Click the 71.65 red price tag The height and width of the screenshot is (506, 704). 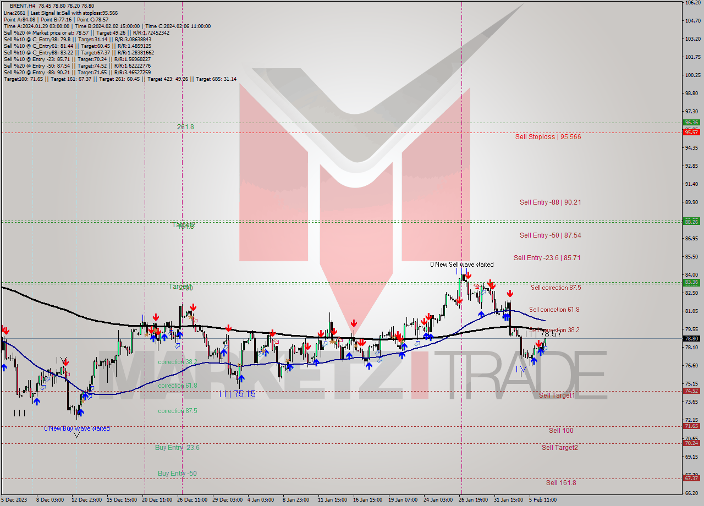pos(691,426)
